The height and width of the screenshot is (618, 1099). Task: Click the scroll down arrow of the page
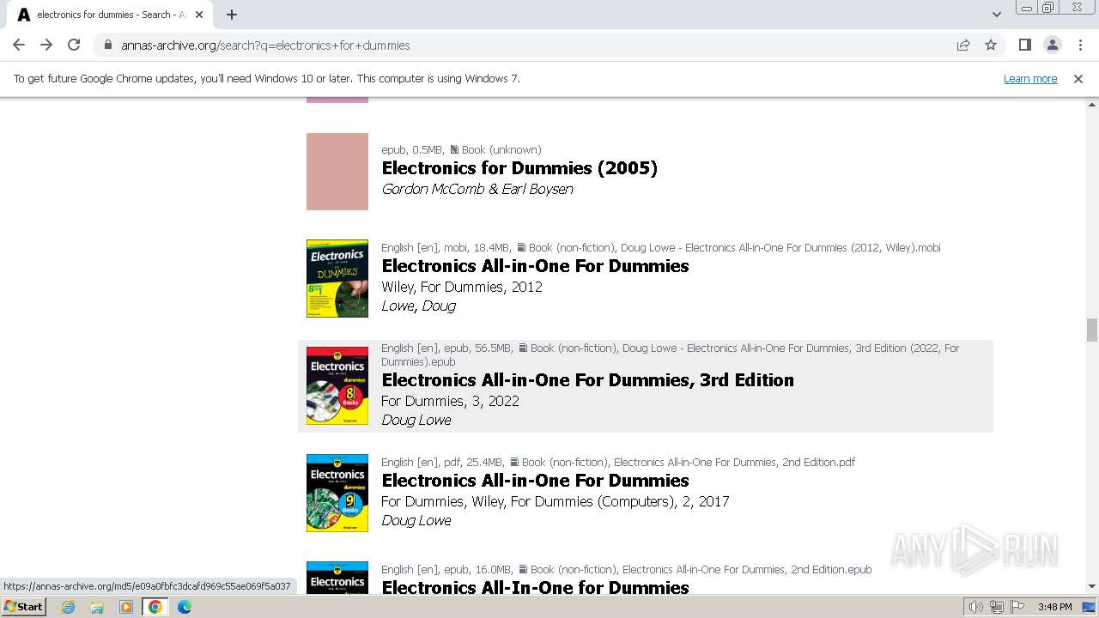[x=1091, y=586]
